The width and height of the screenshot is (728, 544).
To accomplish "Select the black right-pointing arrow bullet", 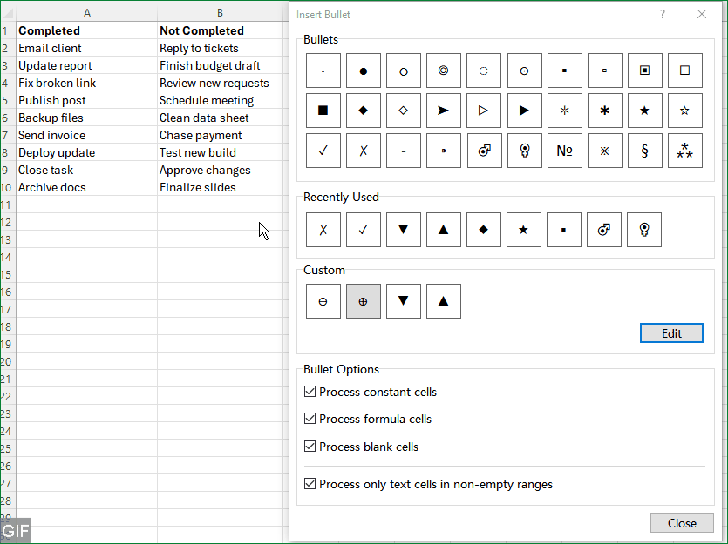I will tap(524, 111).
